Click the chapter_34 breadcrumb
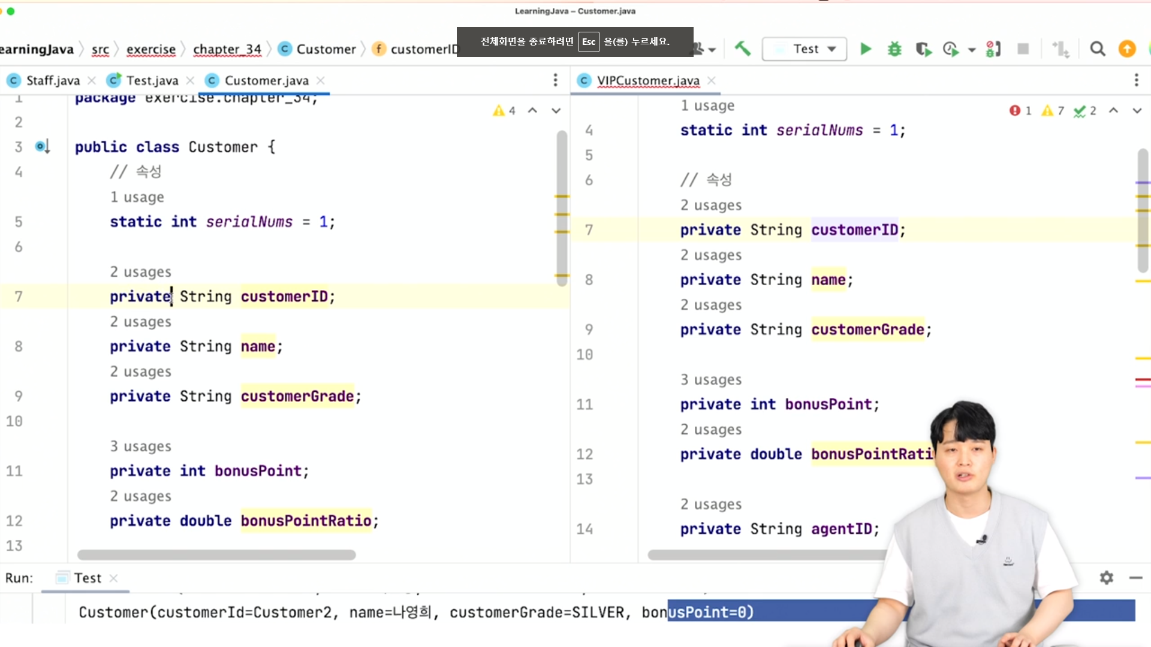Viewport: 1151px width, 647px height. pos(227,49)
